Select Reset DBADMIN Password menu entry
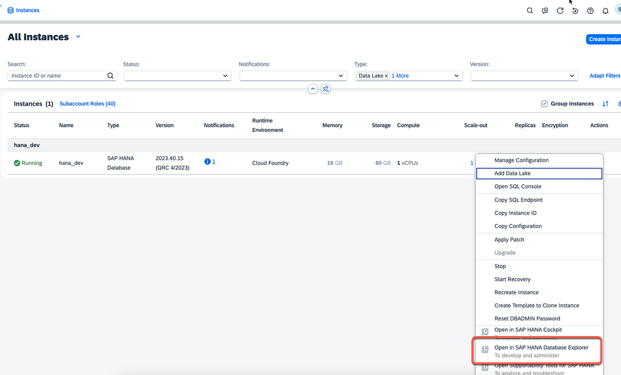 (527, 319)
